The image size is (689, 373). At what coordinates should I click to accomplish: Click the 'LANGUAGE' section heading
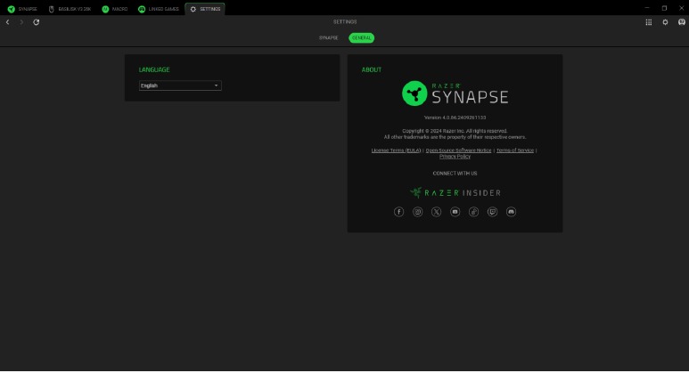[154, 69]
